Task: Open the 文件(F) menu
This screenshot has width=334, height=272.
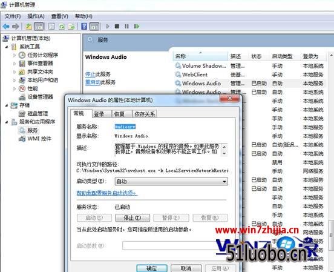Action: (13, 16)
